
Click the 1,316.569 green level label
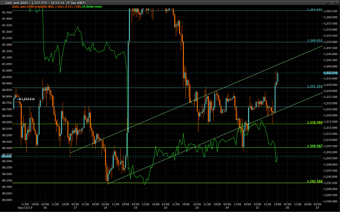click(x=314, y=122)
